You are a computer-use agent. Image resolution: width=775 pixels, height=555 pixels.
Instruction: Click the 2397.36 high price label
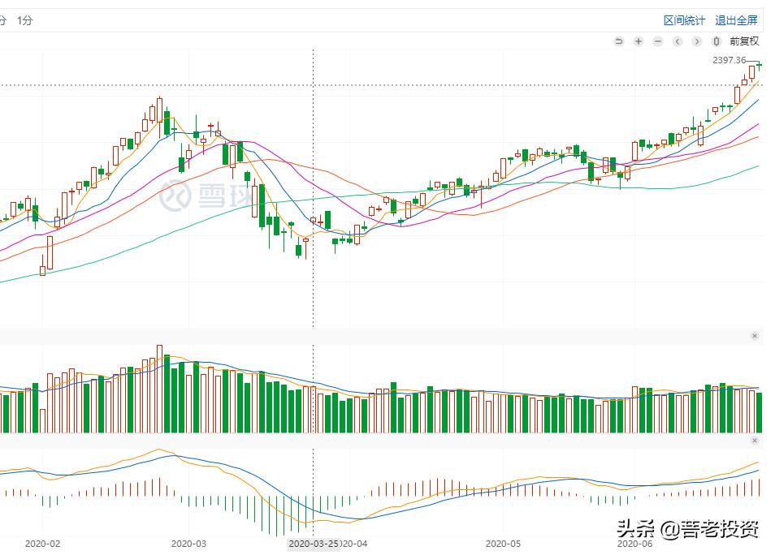729,60
